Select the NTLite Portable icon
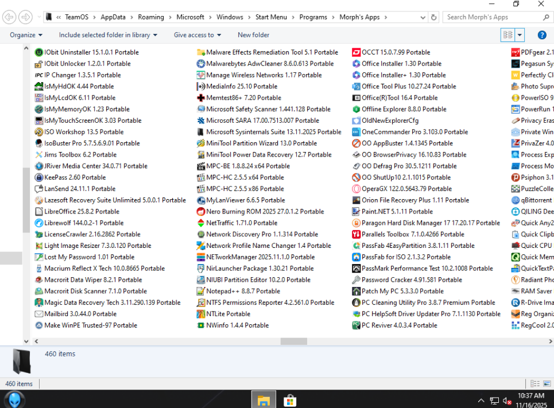The width and height of the screenshot is (554, 408). (201, 314)
